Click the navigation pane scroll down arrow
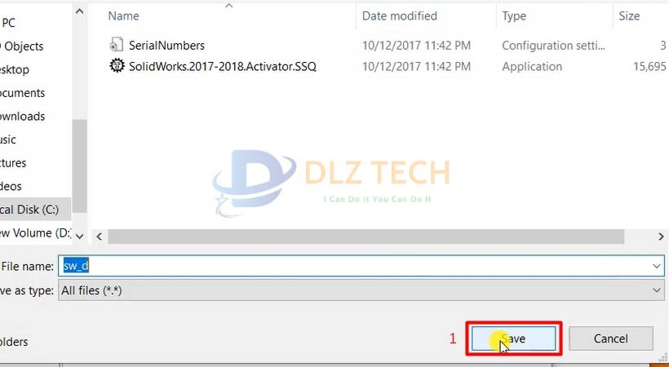669x367 pixels. [x=79, y=235]
